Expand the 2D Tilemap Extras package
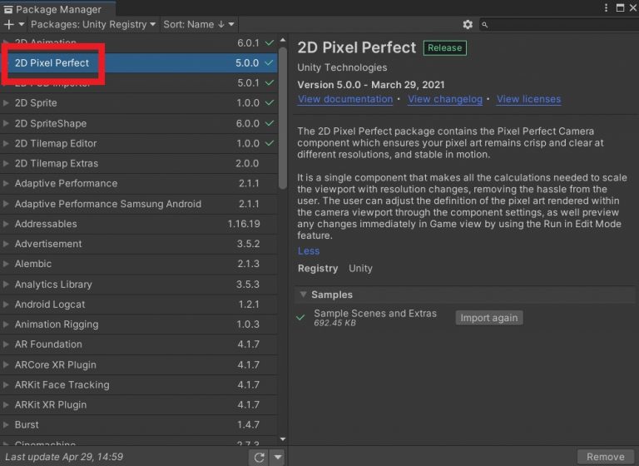The image size is (639, 466). [6, 163]
